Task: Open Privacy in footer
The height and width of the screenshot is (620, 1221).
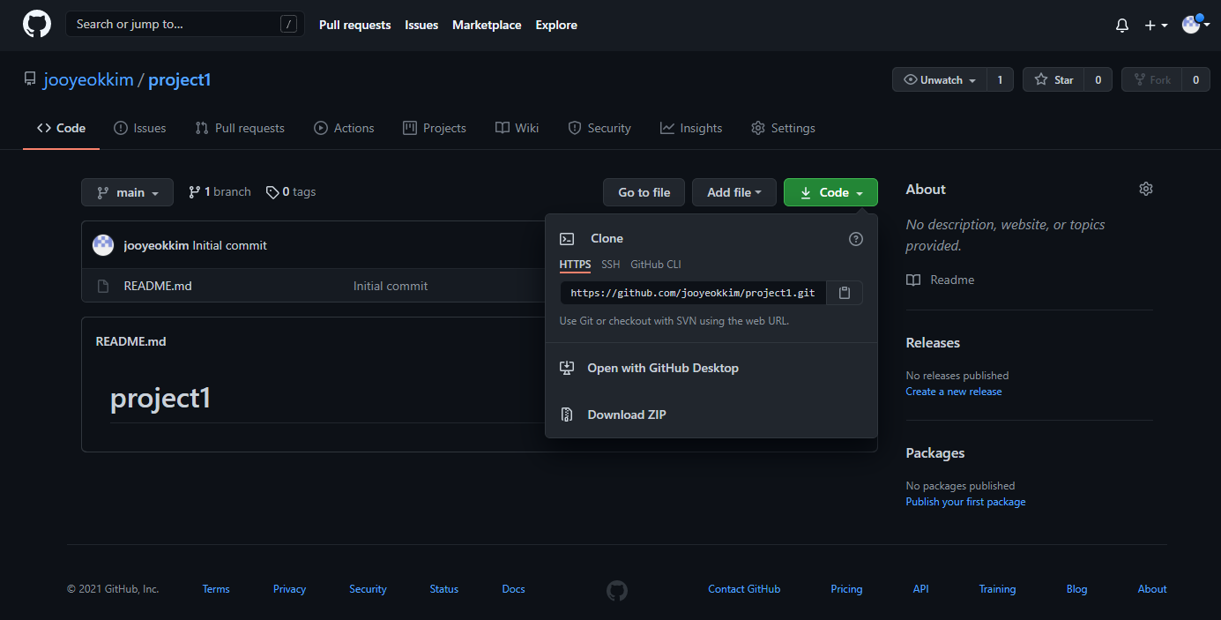Action: [x=289, y=589]
